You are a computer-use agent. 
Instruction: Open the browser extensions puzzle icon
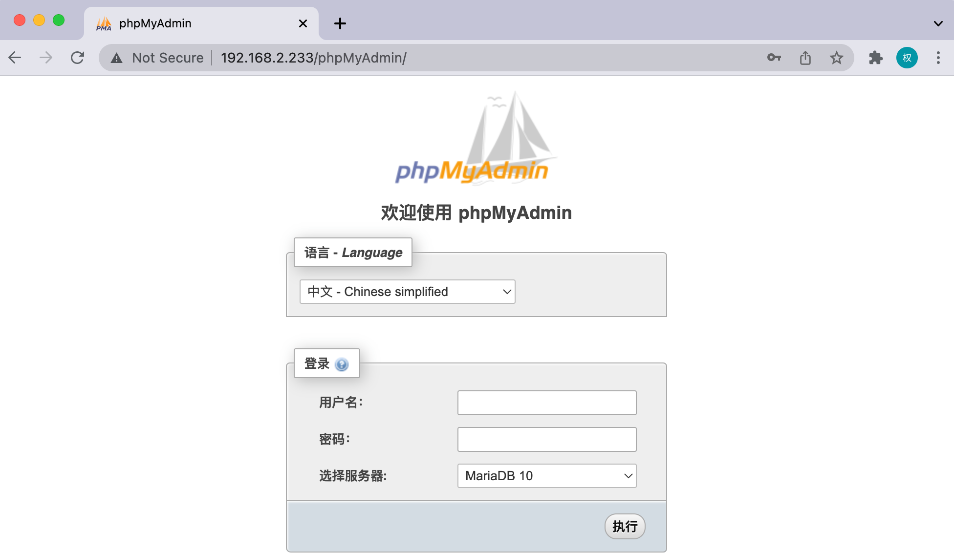pyautogui.click(x=875, y=58)
